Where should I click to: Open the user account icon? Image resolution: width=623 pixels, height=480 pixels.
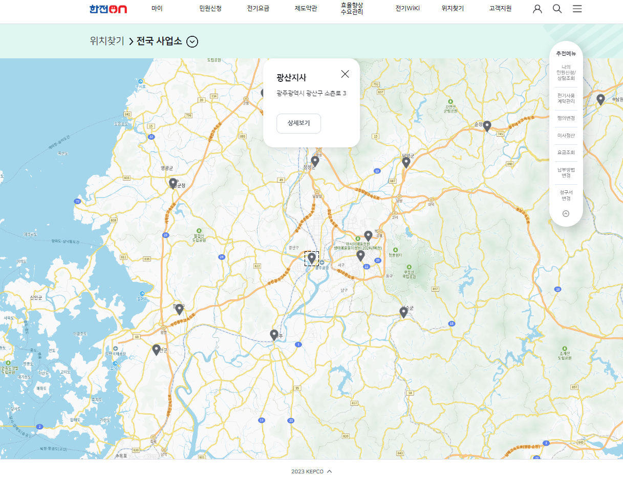(x=537, y=9)
